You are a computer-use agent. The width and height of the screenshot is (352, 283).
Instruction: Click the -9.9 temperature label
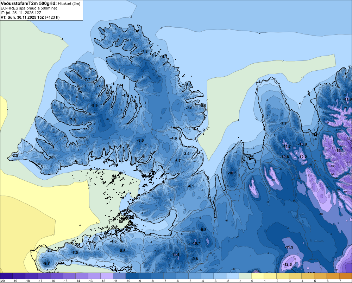tap(94, 105)
